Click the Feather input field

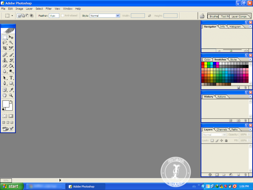(54, 16)
